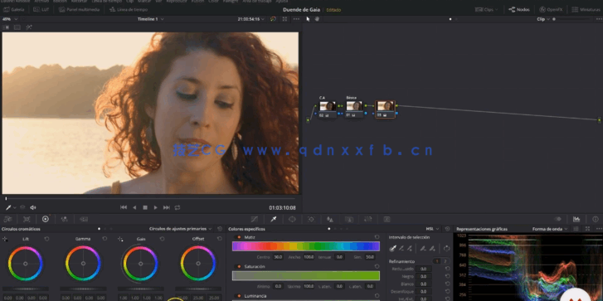
Task: Jump to the last frame
Action: point(167,207)
